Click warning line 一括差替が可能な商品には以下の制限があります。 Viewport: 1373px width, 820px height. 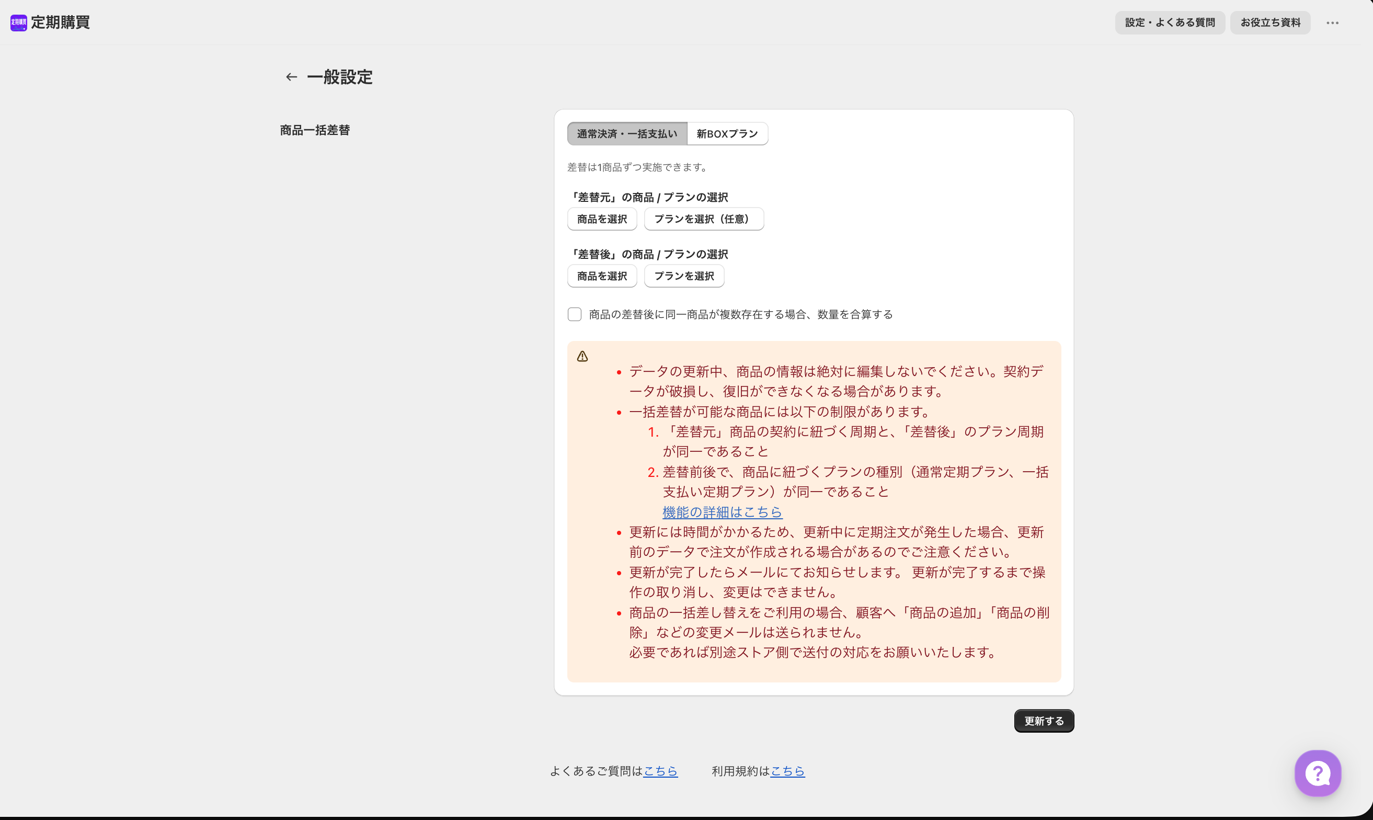point(782,412)
